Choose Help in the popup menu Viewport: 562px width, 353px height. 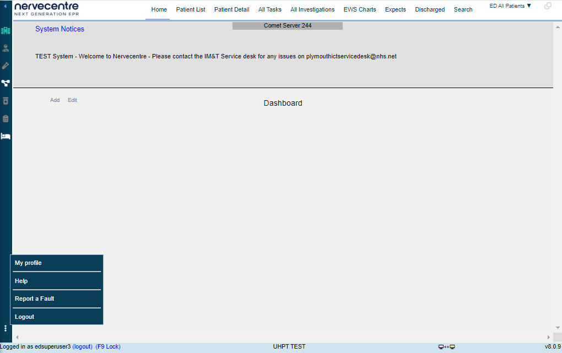(x=57, y=281)
